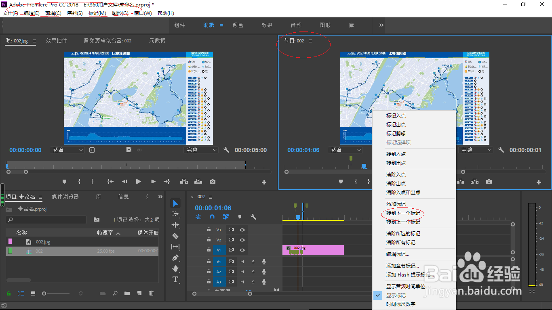This screenshot has height=310, width=552.
Task: Click the 00:00:01:06 Timeline timecode
Action: point(213,208)
